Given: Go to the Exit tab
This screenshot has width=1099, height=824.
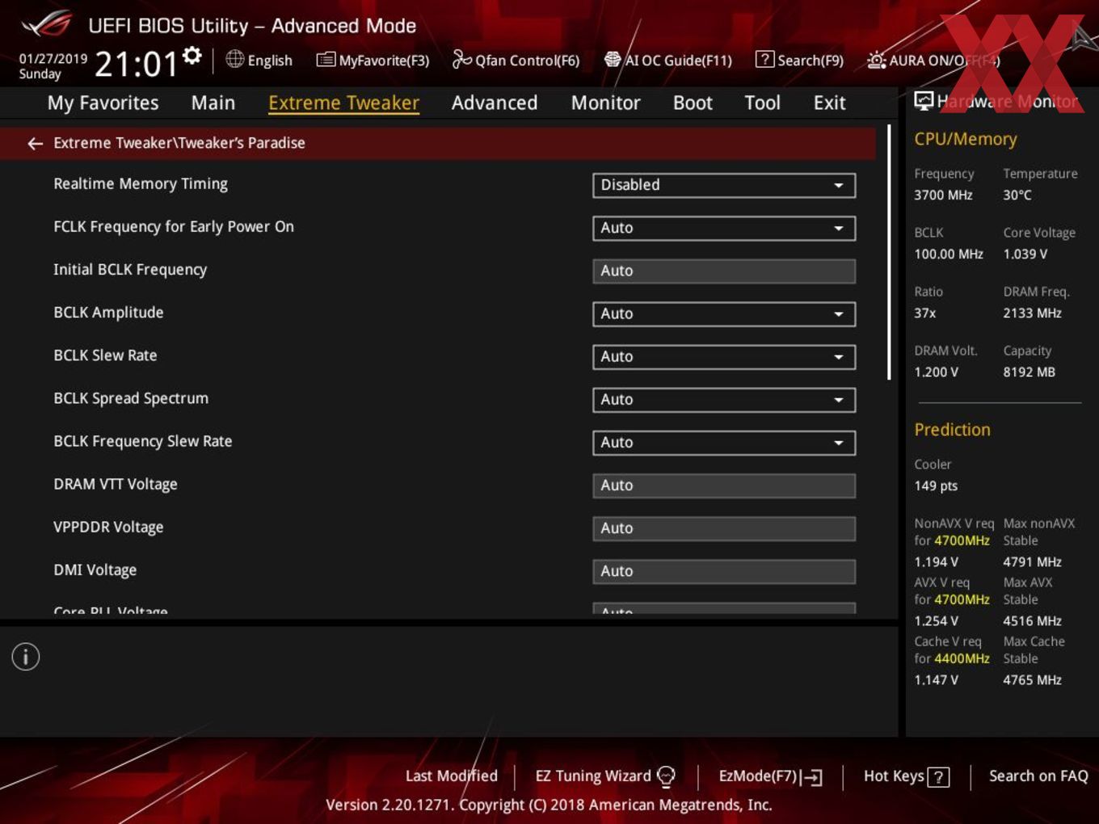Looking at the screenshot, I should tap(829, 103).
